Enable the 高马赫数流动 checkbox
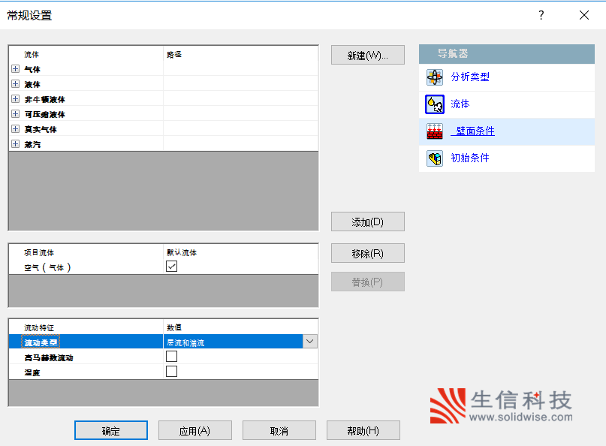The width and height of the screenshot is (606, 446). (x=172, y=357)
